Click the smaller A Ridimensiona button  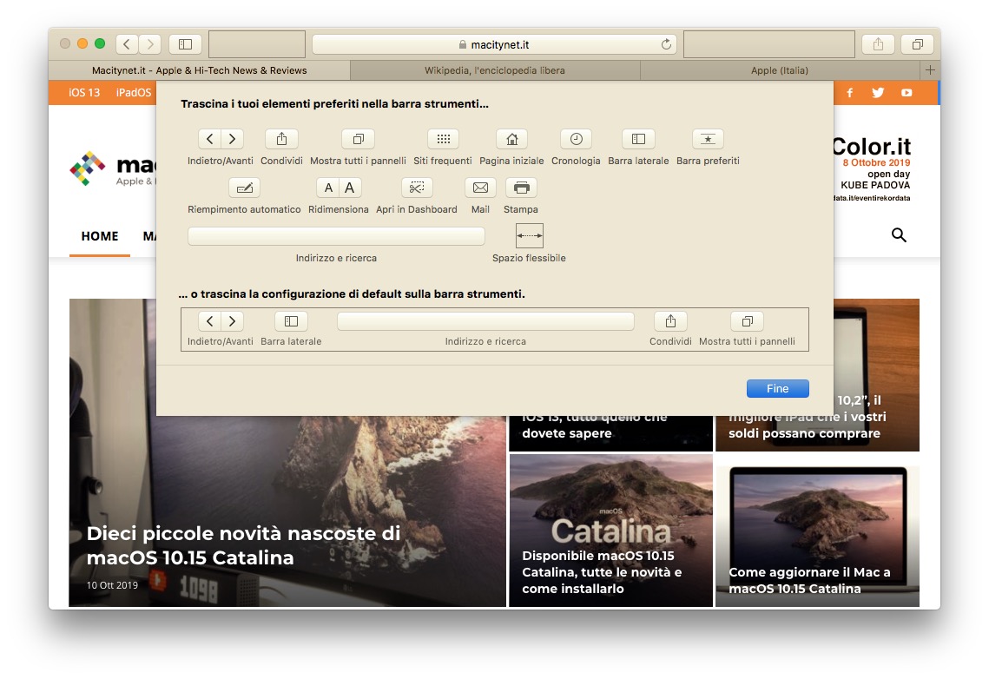pos(328,188)
